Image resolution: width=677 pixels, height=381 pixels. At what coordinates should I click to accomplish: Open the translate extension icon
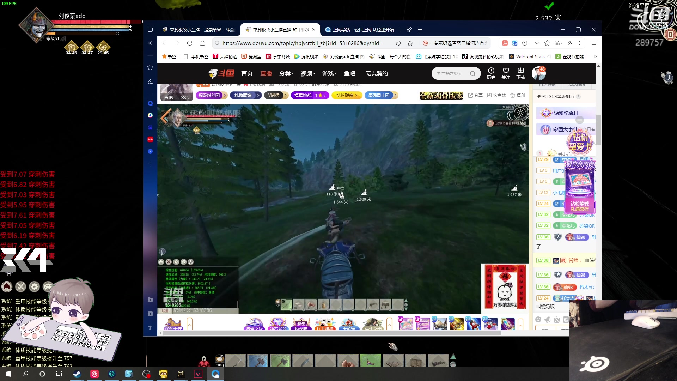[x=515, y=43]
